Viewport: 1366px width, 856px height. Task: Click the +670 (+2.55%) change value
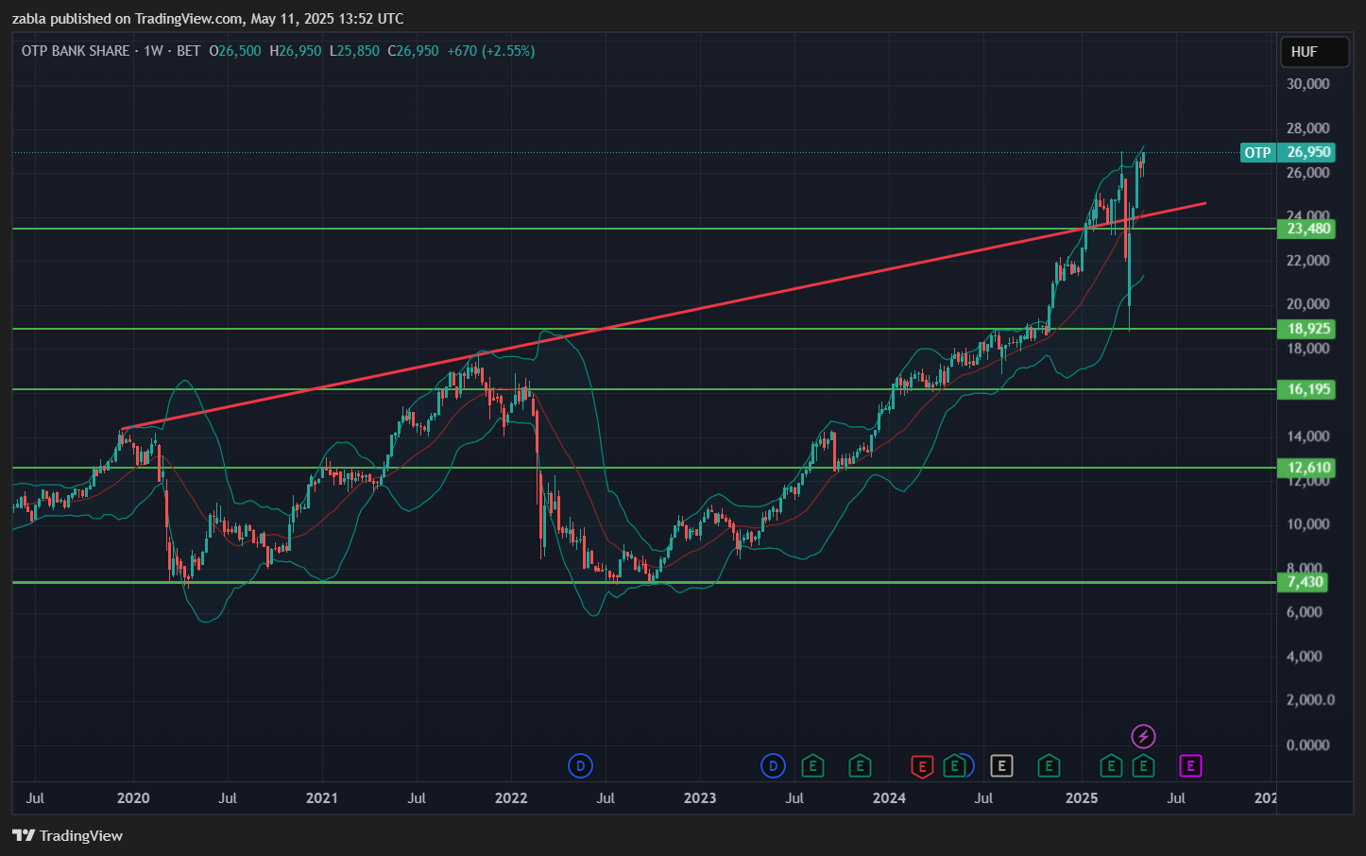pyautogui.click(x=491, y=51)
